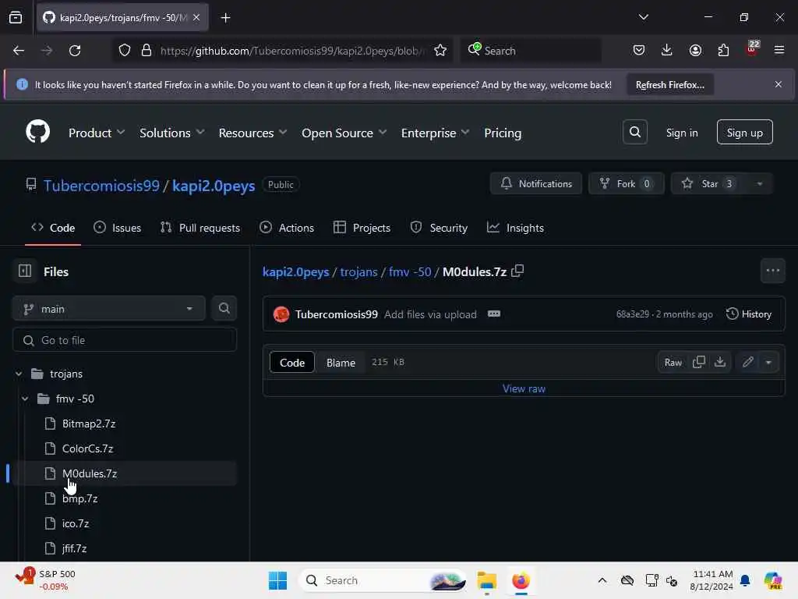This screenshot has height=599, width=798.
Task: View site security lock icon
Action: point(146,51)
